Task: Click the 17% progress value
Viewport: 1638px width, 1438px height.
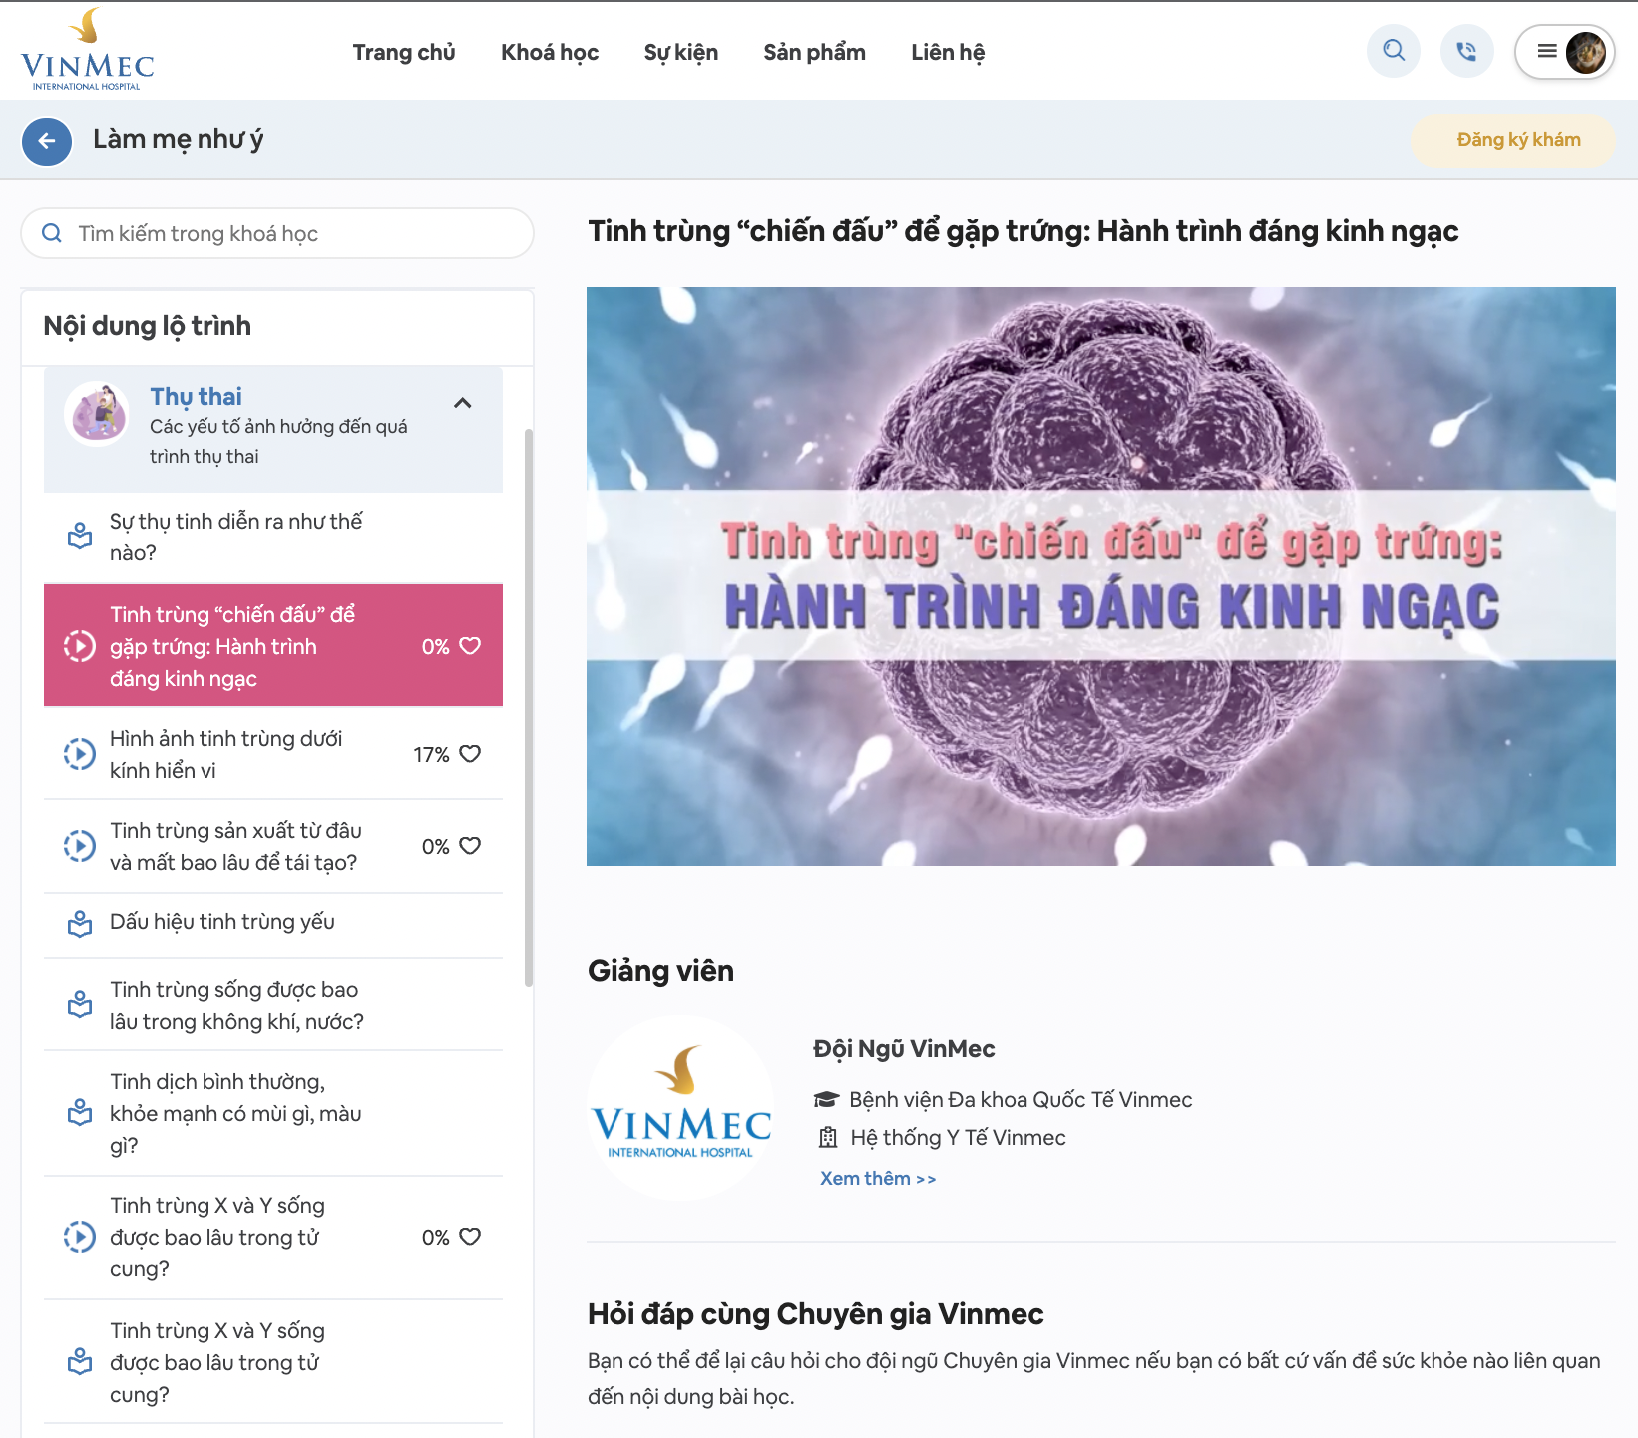Action: 431,755
